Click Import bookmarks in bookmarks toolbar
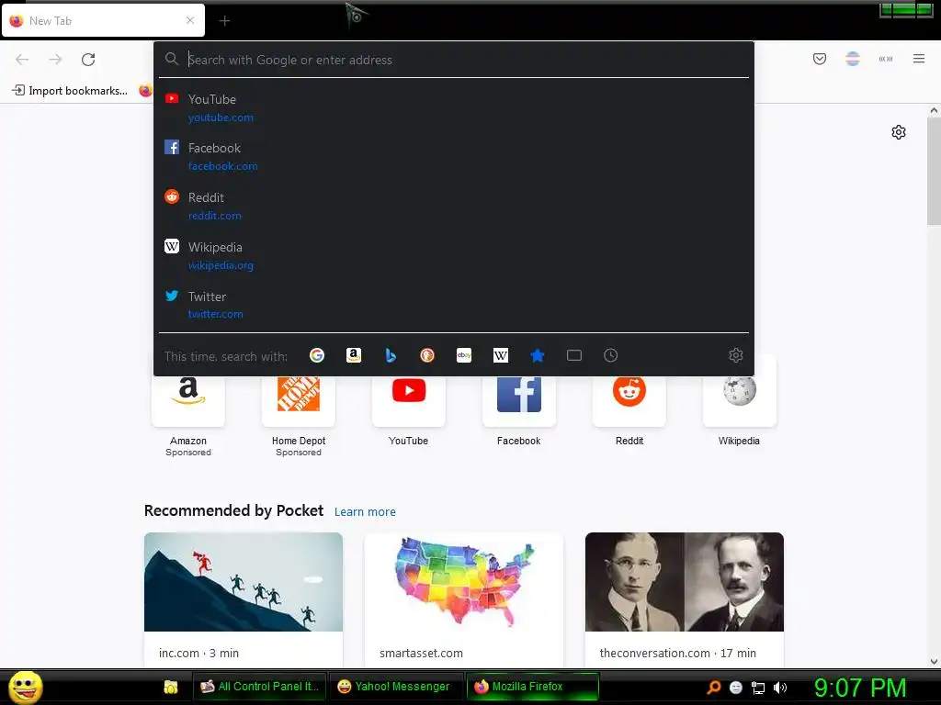The image size is (941, 705). 70,91
